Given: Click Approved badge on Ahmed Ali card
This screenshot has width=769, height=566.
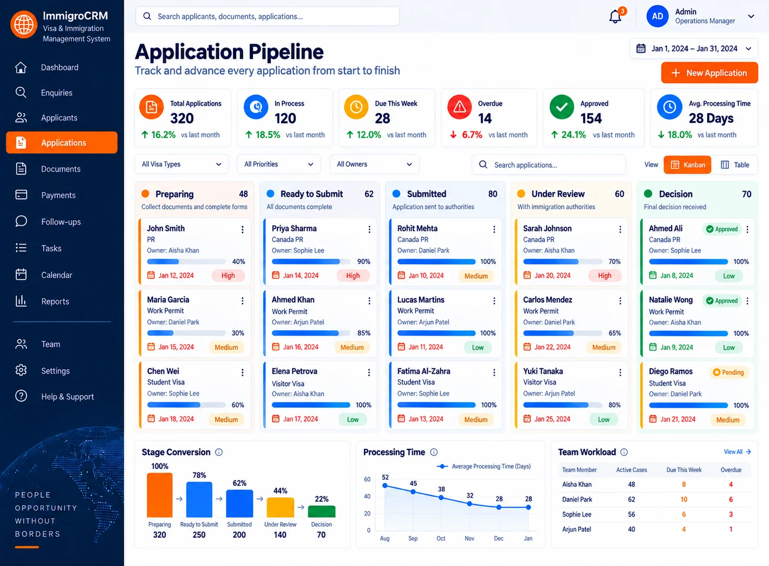Looking at the screenshot, I should click(x=722, y=229).
